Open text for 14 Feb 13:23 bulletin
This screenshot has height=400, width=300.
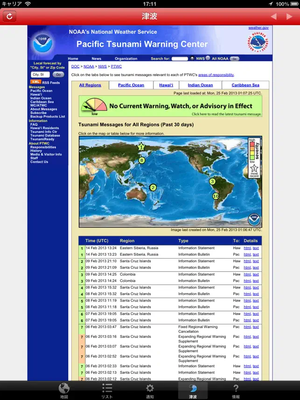click(x=256, y=254)
